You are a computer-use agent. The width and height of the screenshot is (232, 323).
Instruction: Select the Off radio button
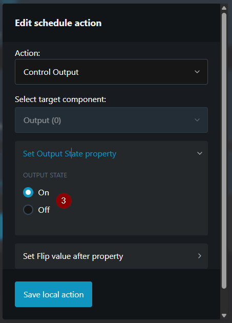[28, 210]
